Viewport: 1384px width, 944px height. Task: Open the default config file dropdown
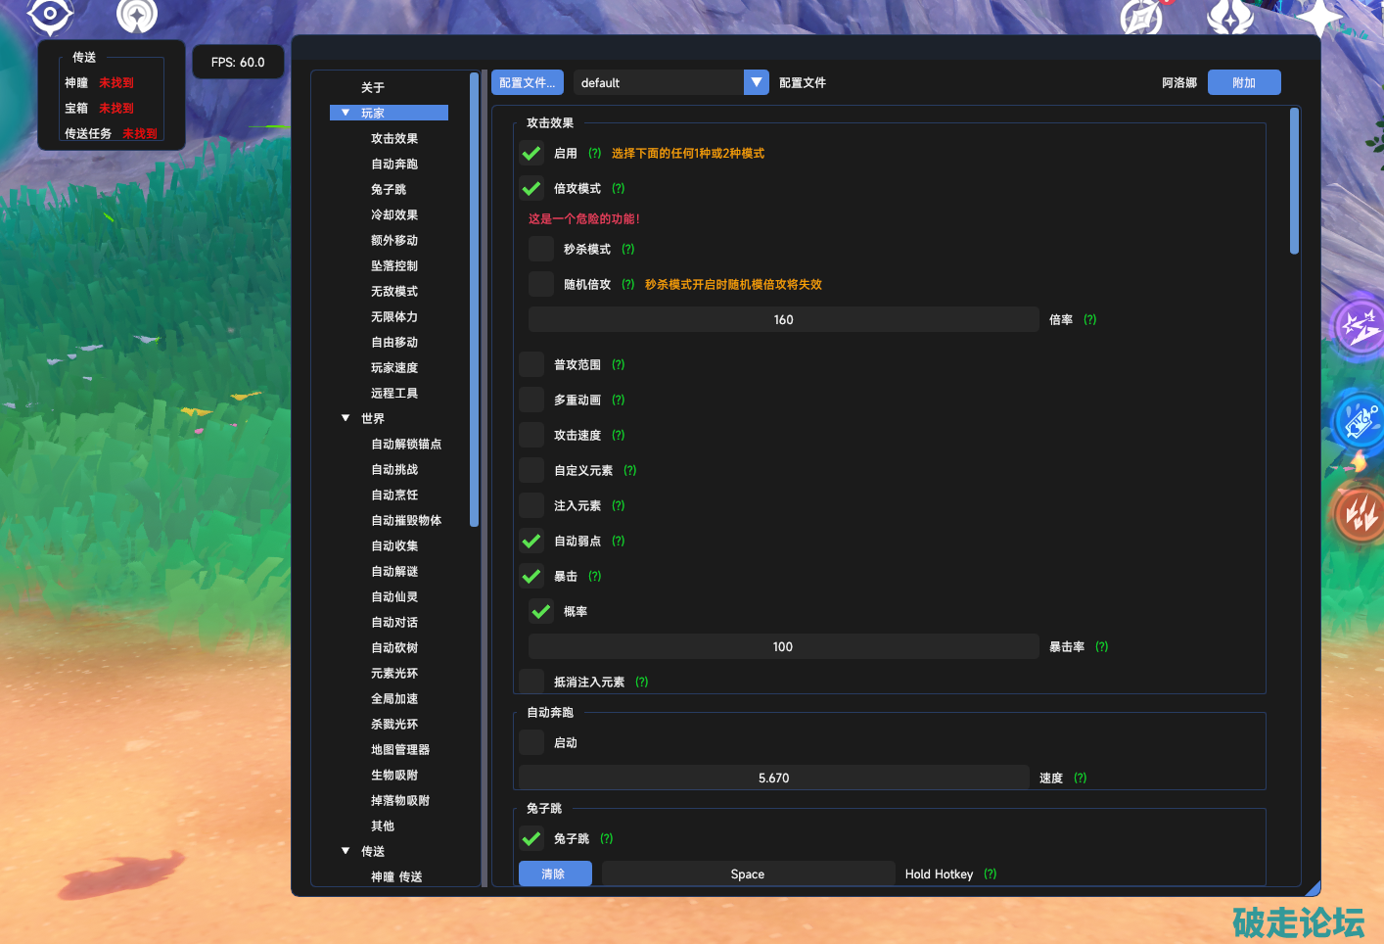(757, 83)
